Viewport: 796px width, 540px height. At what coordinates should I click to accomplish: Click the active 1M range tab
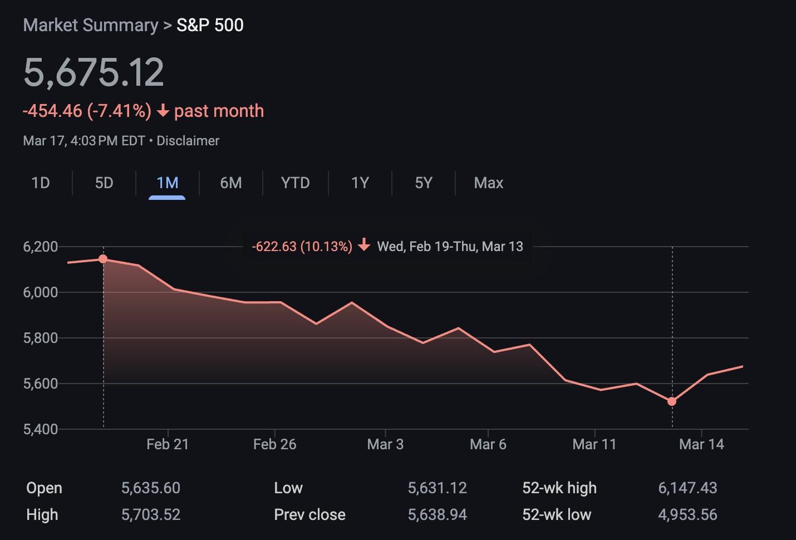(x=167, y=183)
